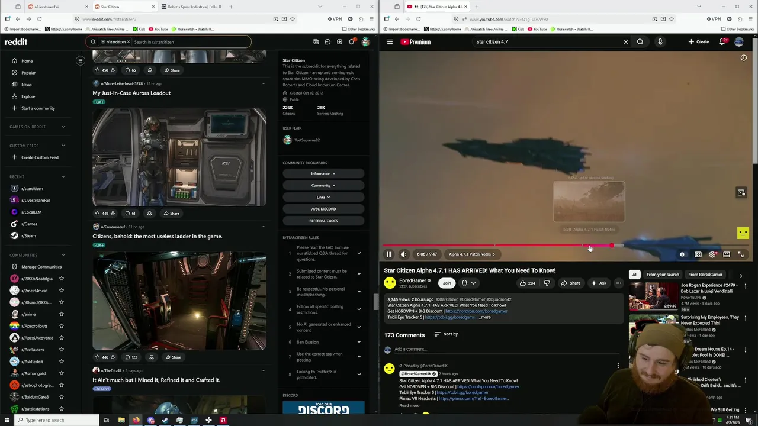Pause the YouTube video

click(388, 254)
